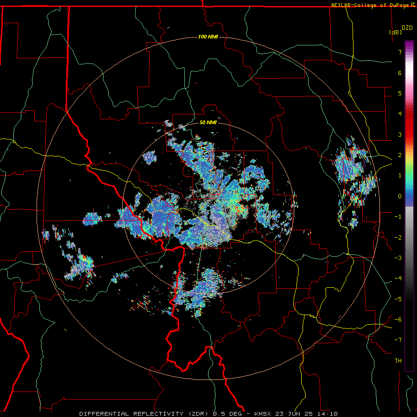The width and height of the screenshot is (417, 417).
Task: Click the -2 value on color scale
Action: point(398,238)
